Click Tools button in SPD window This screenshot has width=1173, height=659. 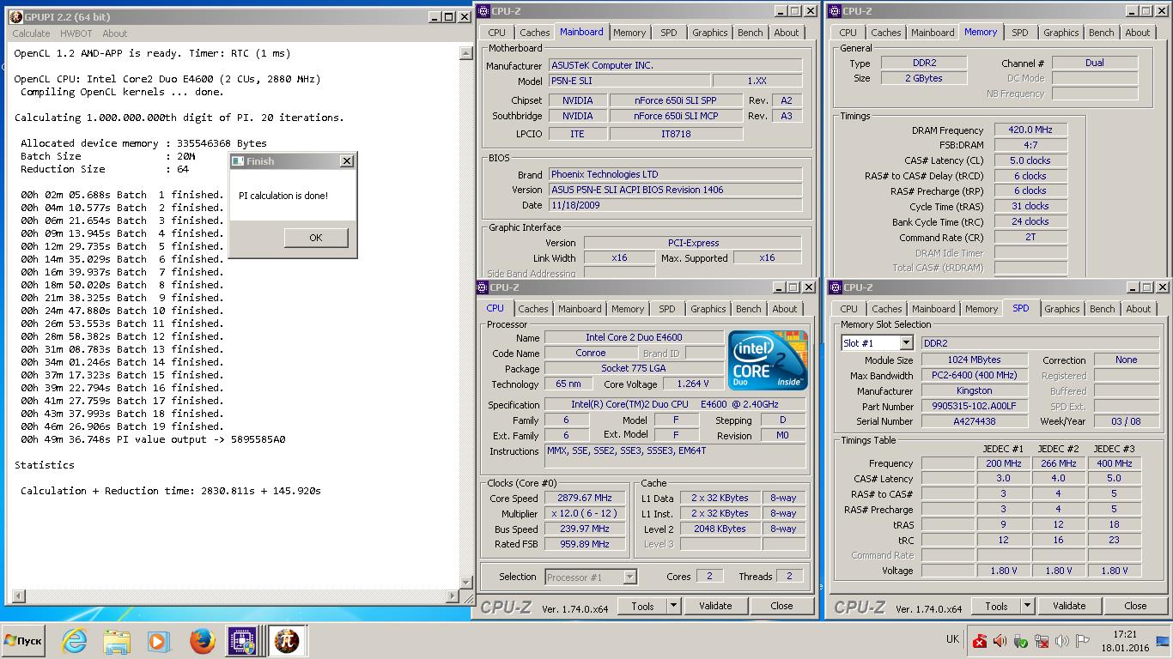coord(996,606)
